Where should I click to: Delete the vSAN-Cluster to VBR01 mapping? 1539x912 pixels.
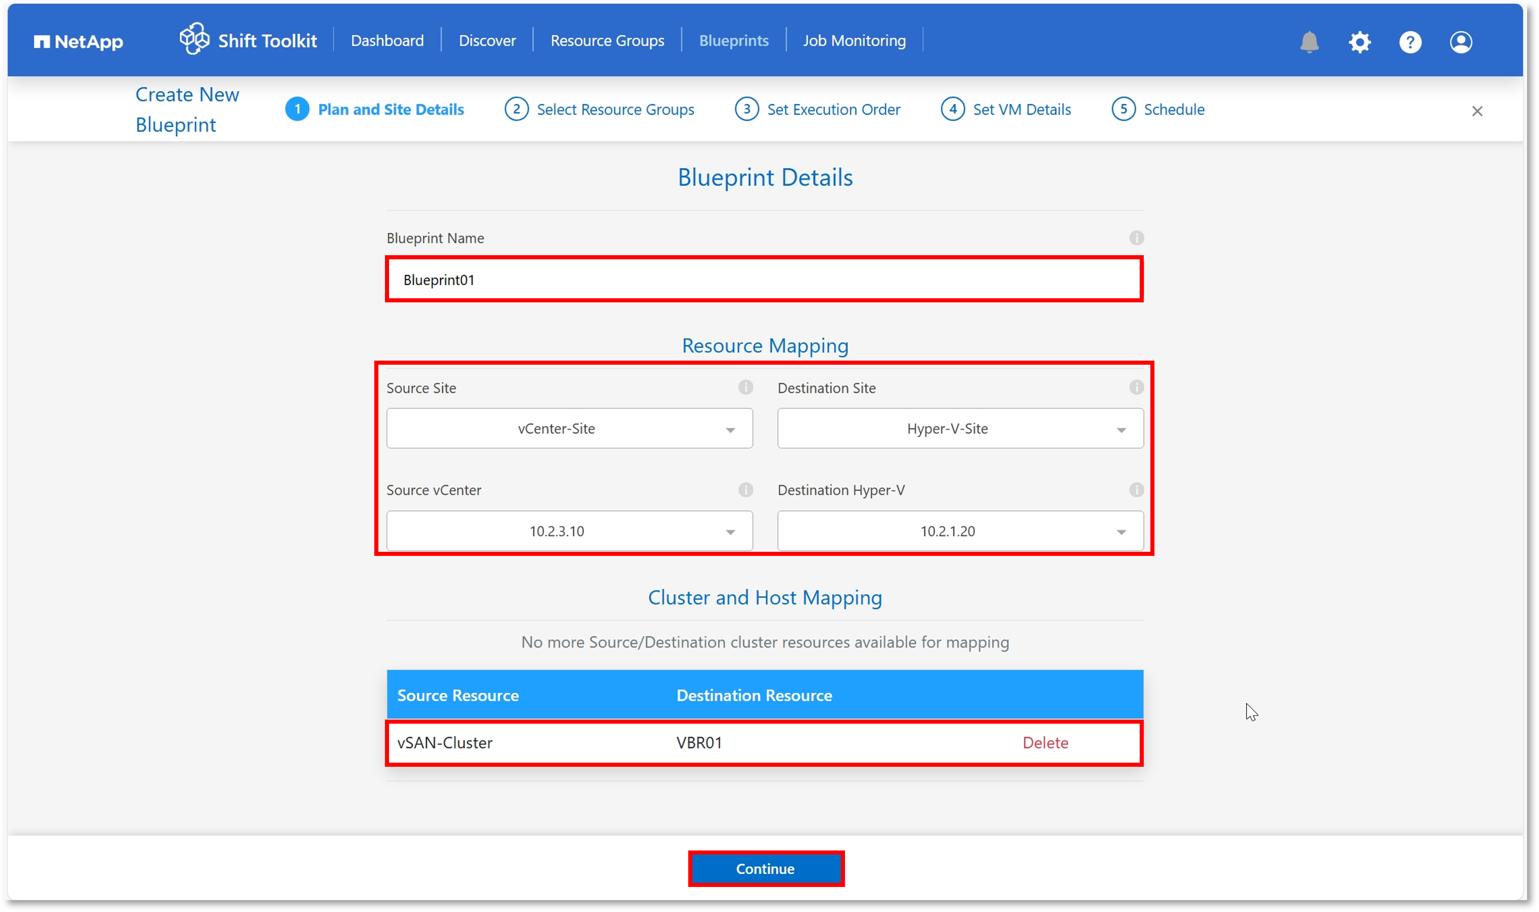point(1045,743)
